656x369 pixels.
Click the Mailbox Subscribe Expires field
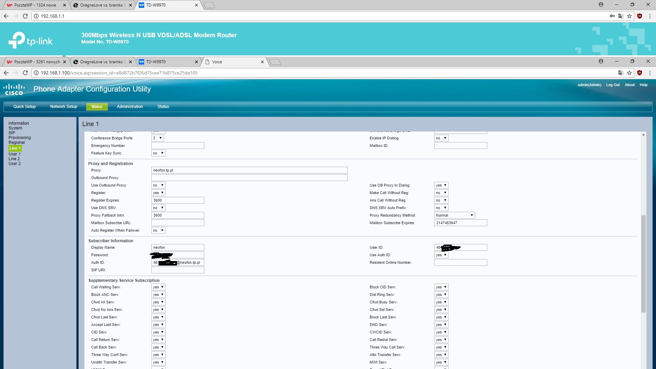point(461,223)
